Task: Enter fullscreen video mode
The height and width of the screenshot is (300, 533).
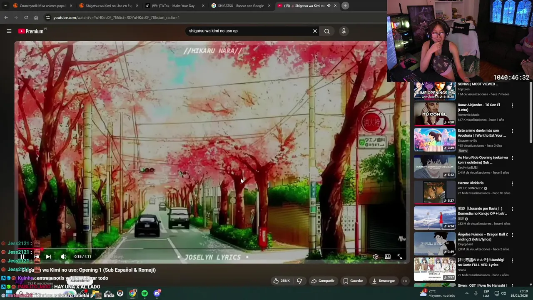Action: (400, 257)
